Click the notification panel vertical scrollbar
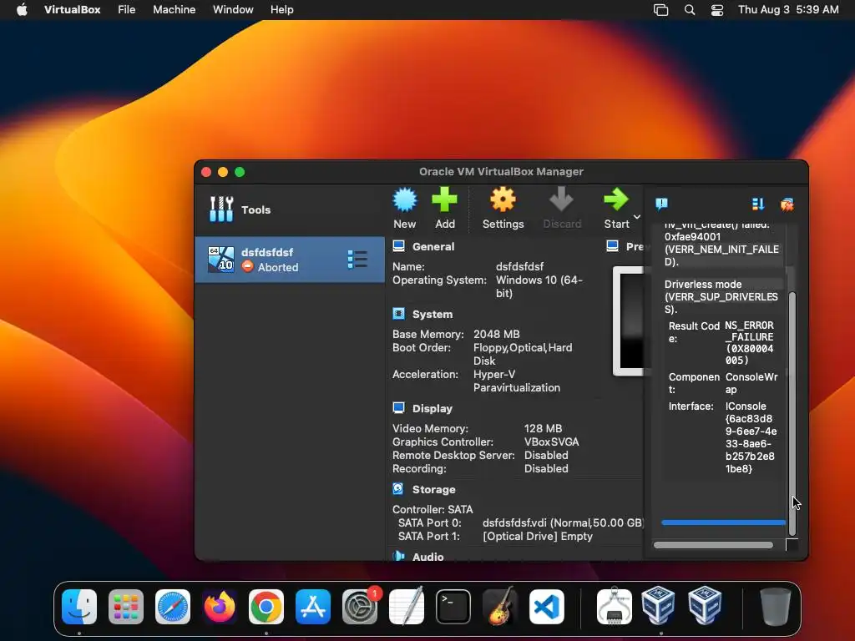This screenshot has width=855, height=641. tap(792, 413)
